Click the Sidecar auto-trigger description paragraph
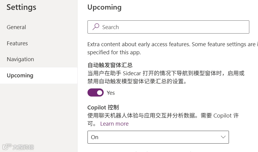 (x=166, y=77)
